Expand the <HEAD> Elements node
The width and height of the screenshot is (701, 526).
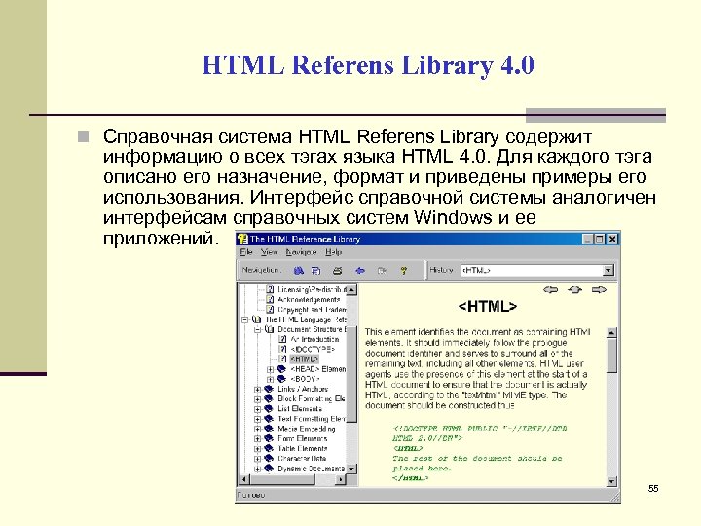(270, 369)
